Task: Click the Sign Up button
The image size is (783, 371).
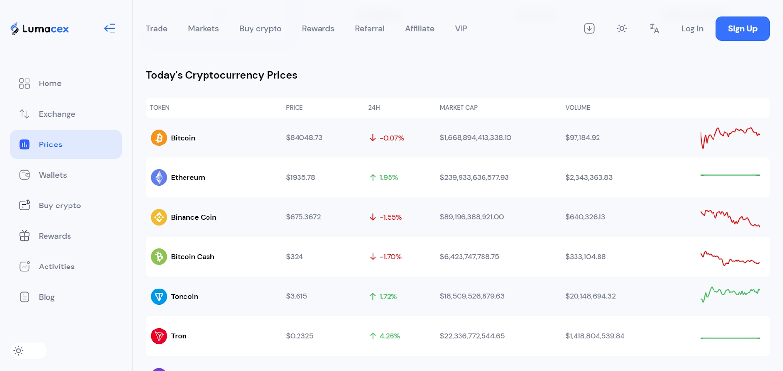Action: 742,28
